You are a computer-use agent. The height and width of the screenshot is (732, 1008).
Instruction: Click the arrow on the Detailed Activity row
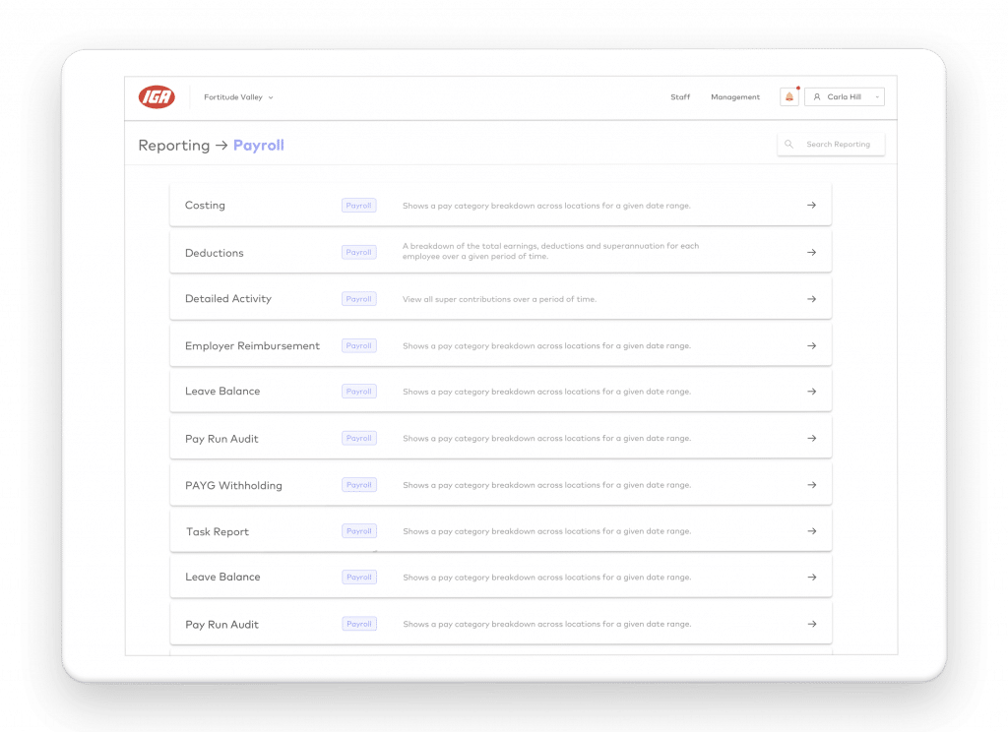pos(812,299)
